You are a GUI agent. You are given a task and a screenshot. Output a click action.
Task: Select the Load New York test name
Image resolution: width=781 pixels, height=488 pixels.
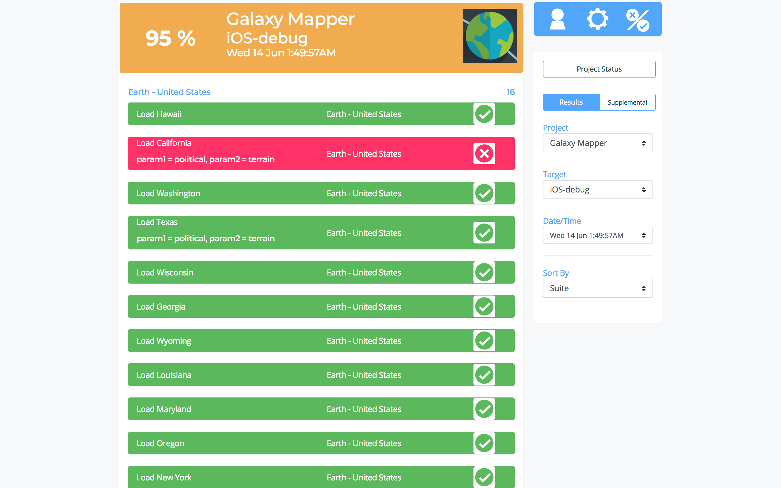coord(164,477)
